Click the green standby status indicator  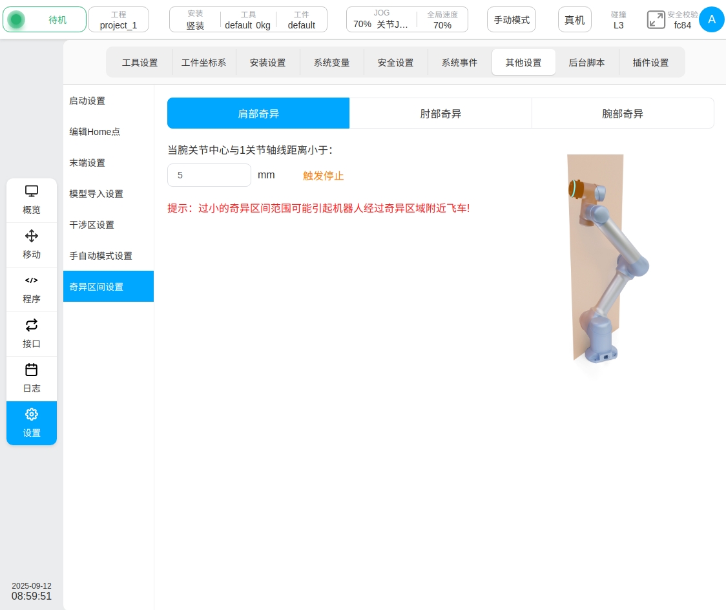click(x=17, y=20)
